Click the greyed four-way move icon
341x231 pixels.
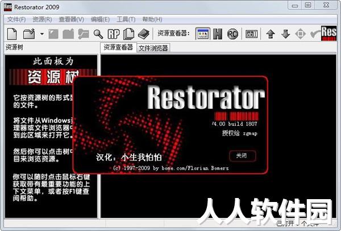[x=300, y=34]
